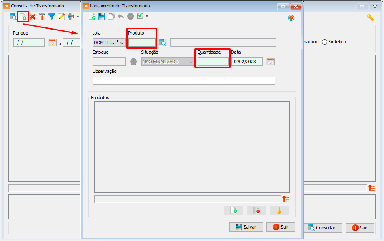Click the product search magnifier icon
This screenshot has width=384, height=241.
163,42
